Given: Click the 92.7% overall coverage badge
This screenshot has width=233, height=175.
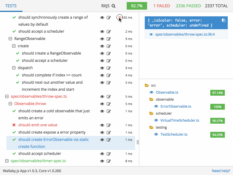Looking at the screenshot, I should point(137,6).
